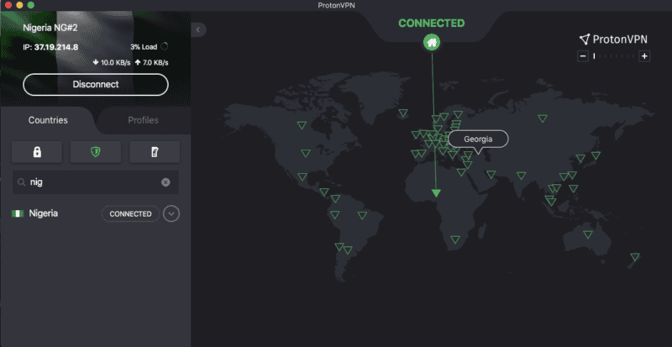This screenshot has width=672, height=347.
Task: Click the Canada server marker
Action: tap(302, 125)
